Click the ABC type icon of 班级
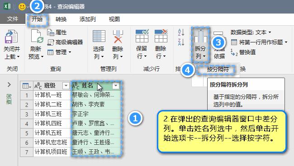 coord(38,86)
